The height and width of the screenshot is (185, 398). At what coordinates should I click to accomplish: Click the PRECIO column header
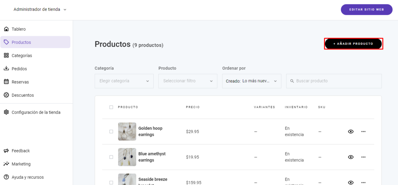click(x=193, y=107)
